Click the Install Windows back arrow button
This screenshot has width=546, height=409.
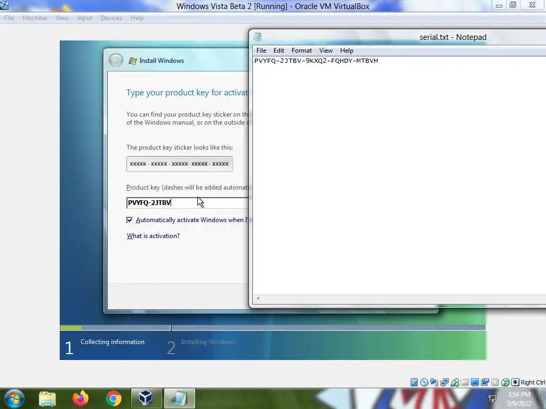116,60
